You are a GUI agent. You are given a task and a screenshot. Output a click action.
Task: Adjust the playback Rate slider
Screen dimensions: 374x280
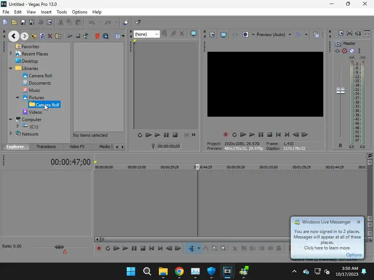pos(59,247)
